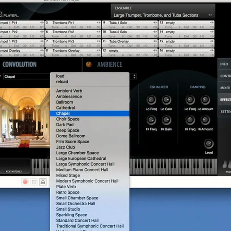Select Film Score Space preset
Viewport: 231px width, 231px height.
tap(90, 141)
